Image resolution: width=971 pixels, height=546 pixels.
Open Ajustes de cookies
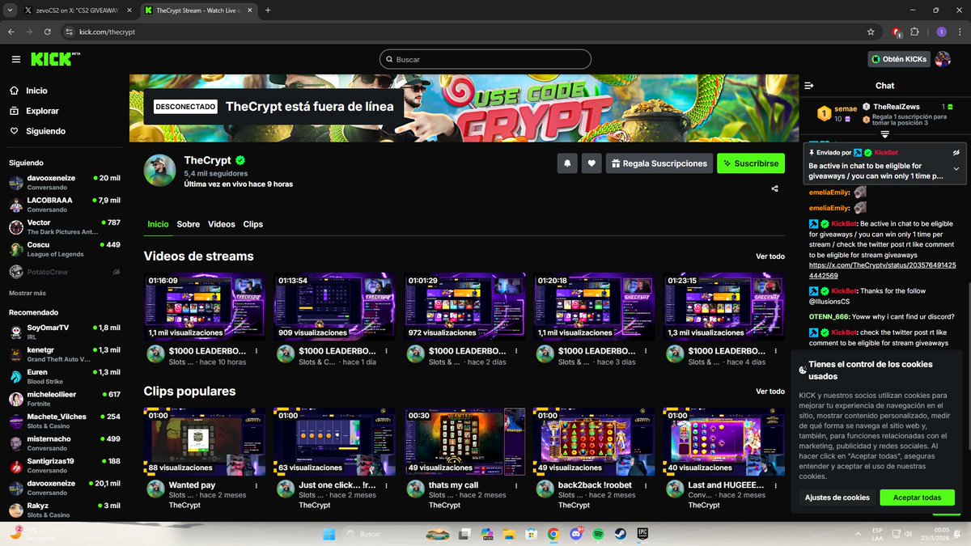tap(837, 497)
